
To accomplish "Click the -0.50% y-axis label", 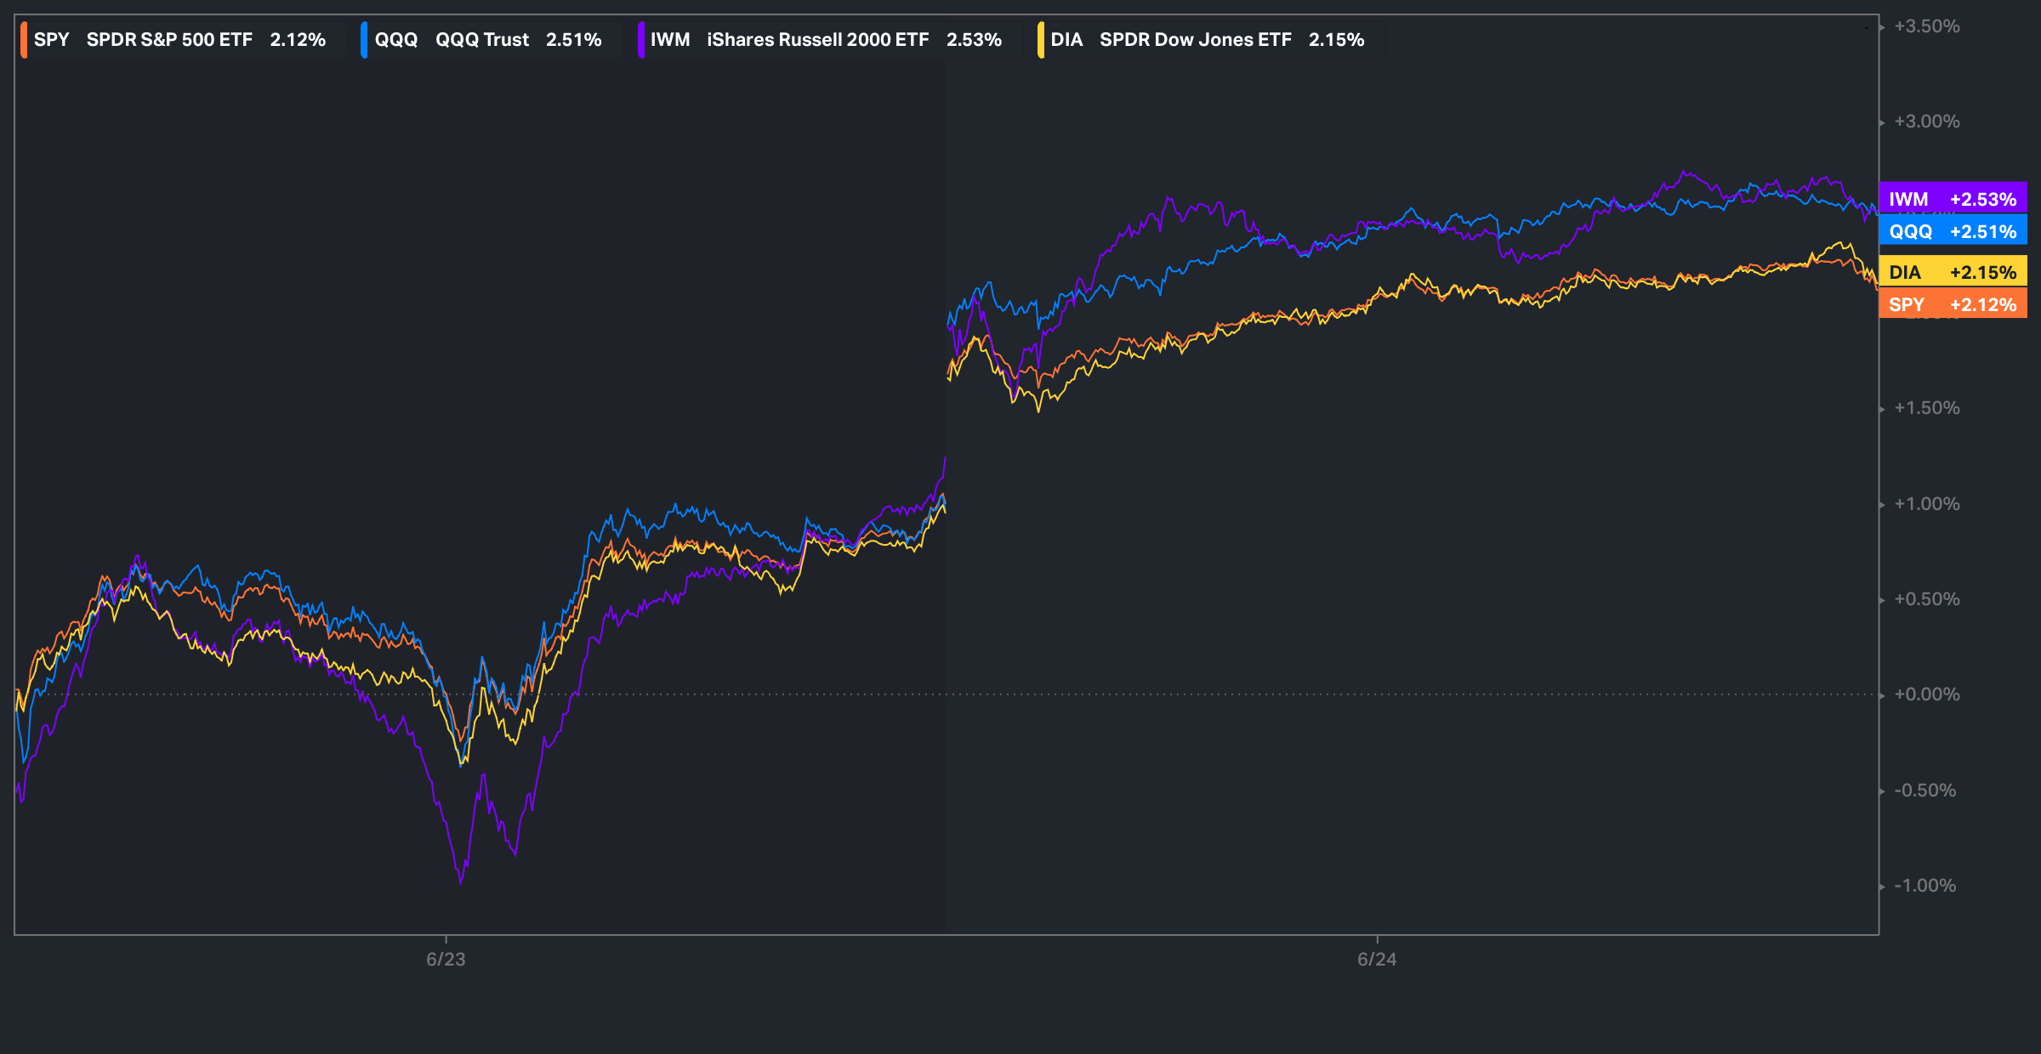I will [x=1924, y=790].
